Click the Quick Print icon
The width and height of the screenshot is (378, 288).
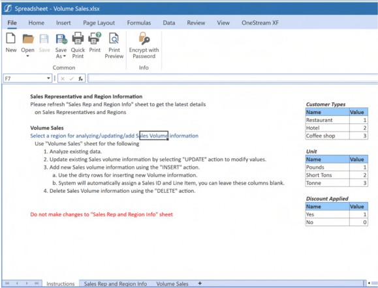(78, 38)
